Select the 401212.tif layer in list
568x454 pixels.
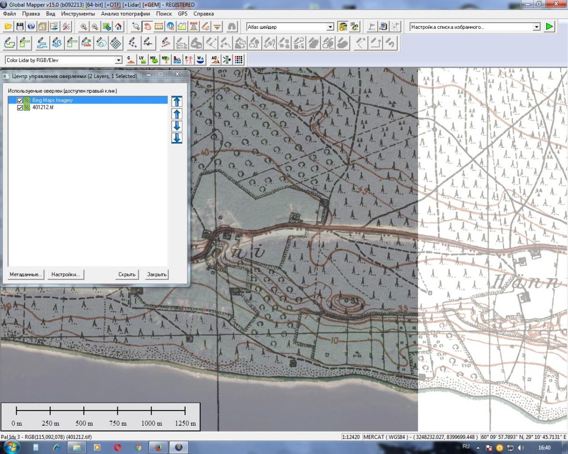[x=43, y=107]
